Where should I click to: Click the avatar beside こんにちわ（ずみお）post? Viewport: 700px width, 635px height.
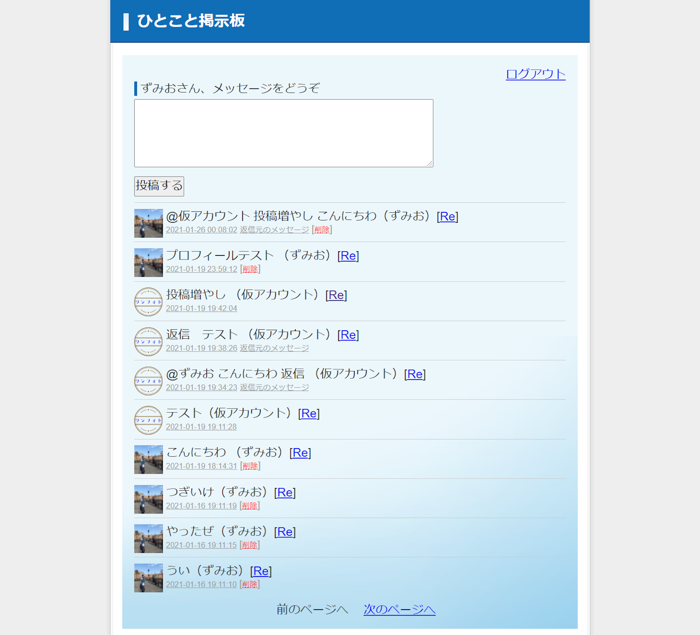[x=148, y=459]
